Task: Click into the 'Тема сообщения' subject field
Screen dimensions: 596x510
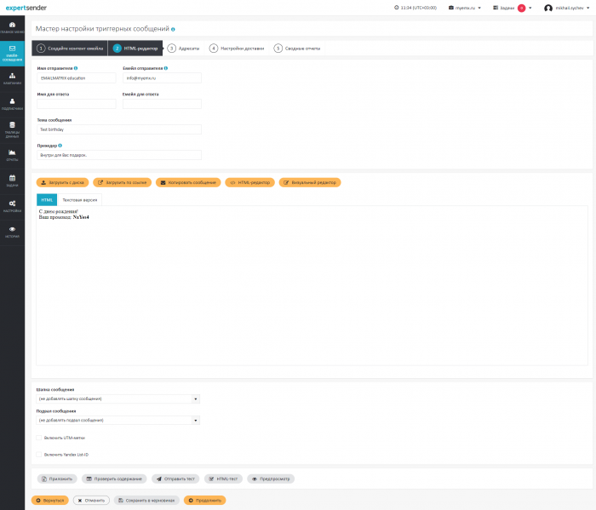Action: pyautogui.click(x=118, y=129)
